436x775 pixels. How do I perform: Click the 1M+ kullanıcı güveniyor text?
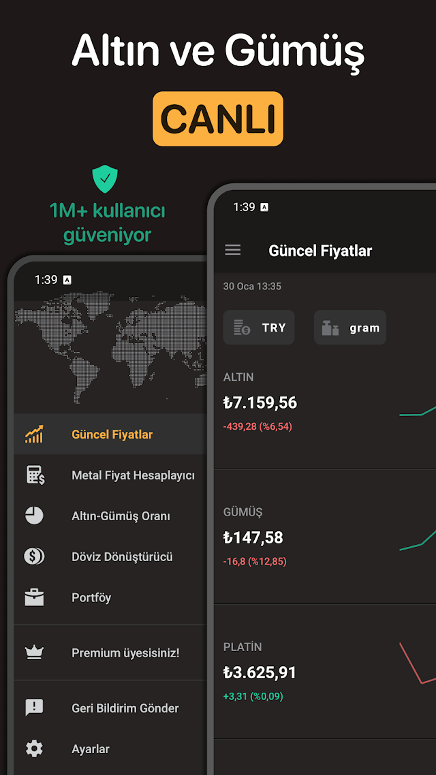click(107, 223)
